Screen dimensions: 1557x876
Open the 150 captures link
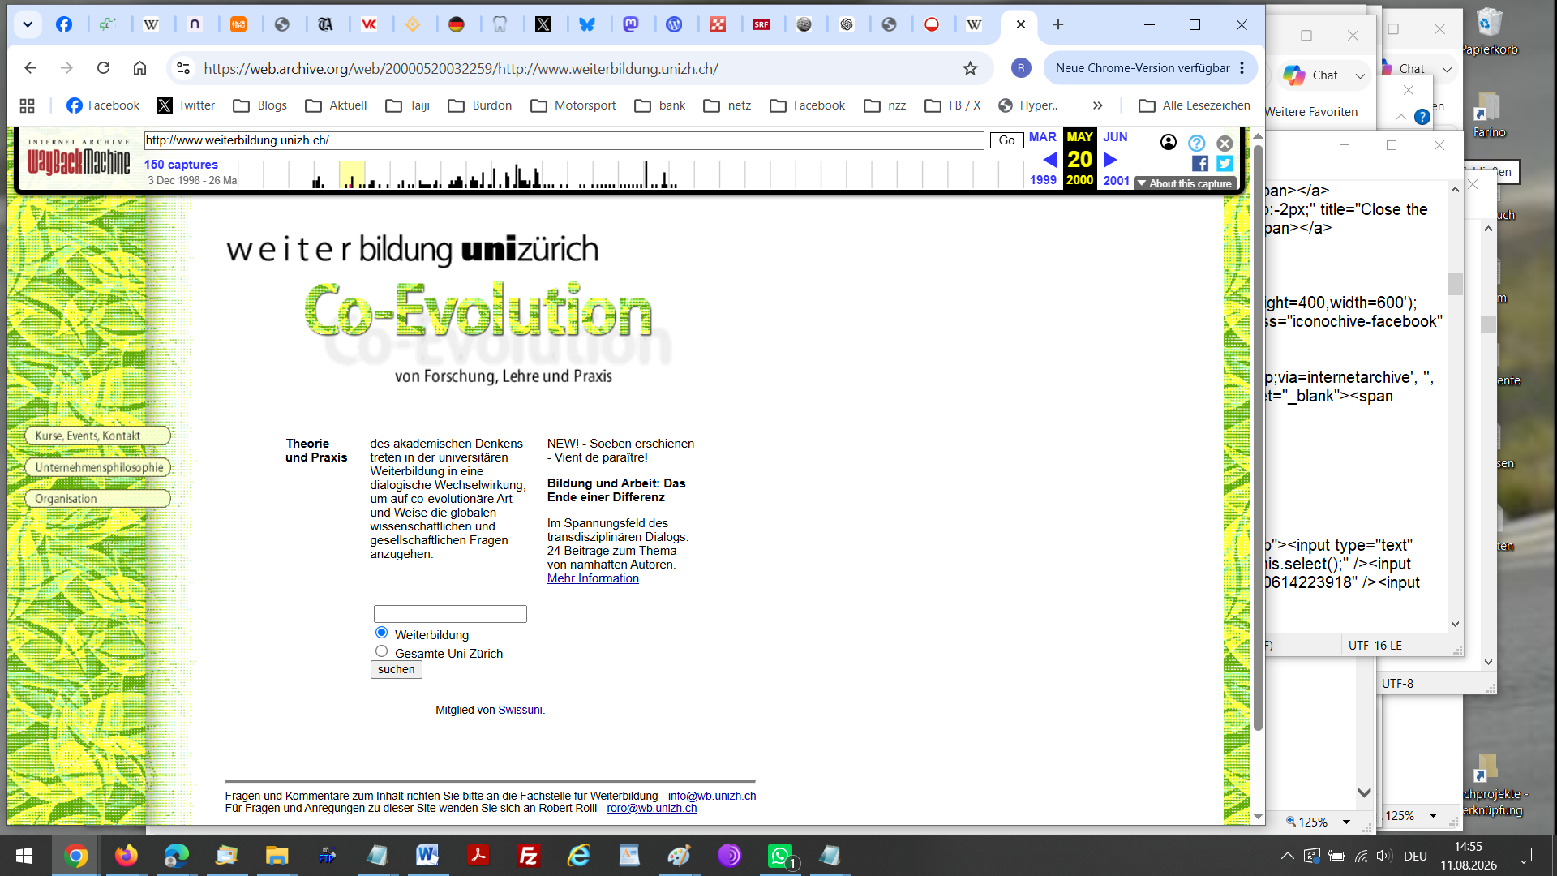(181, 164)
